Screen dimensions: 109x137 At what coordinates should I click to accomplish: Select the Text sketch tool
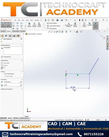(x=25, y=26)
